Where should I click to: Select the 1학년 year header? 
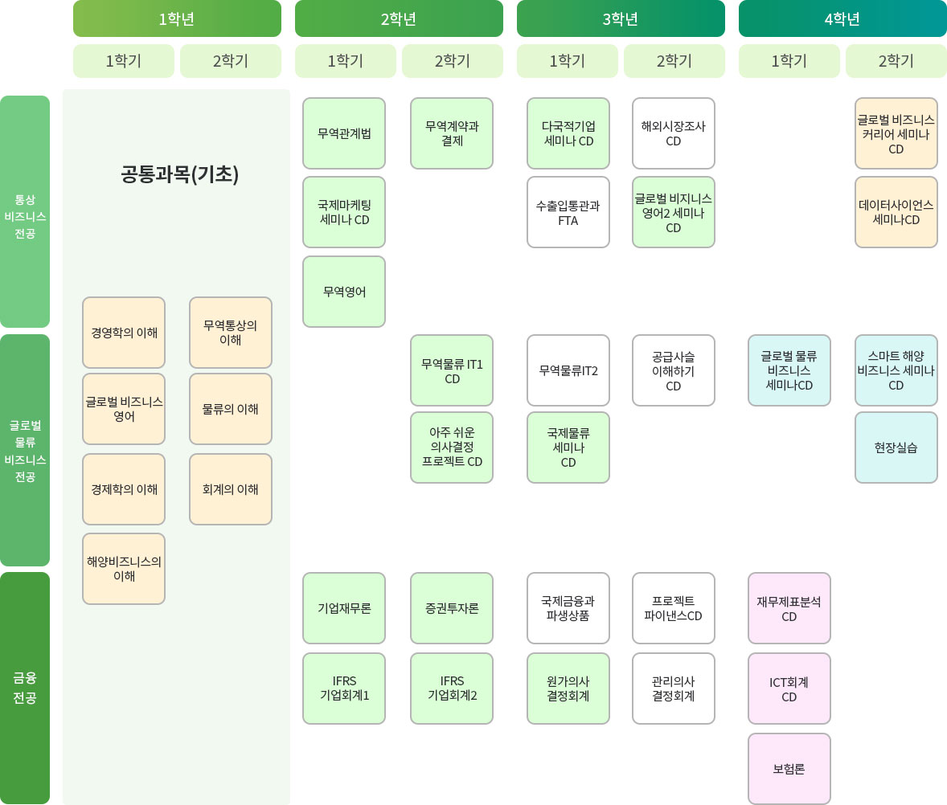point(177,18)
